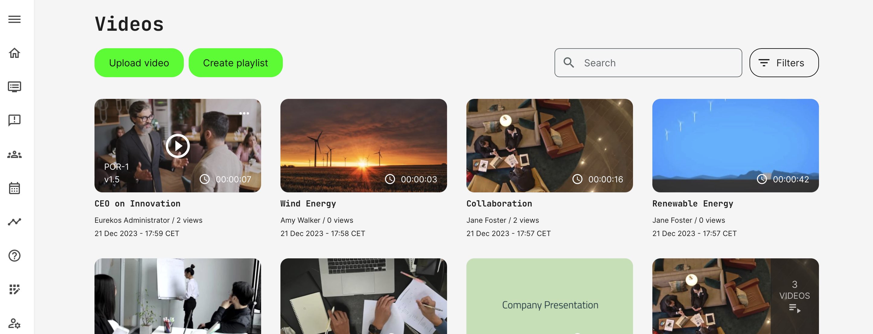Open the analytics line chart icon
Image resolution: width=873 pixels, height=334 pixels.
point(14,222)
